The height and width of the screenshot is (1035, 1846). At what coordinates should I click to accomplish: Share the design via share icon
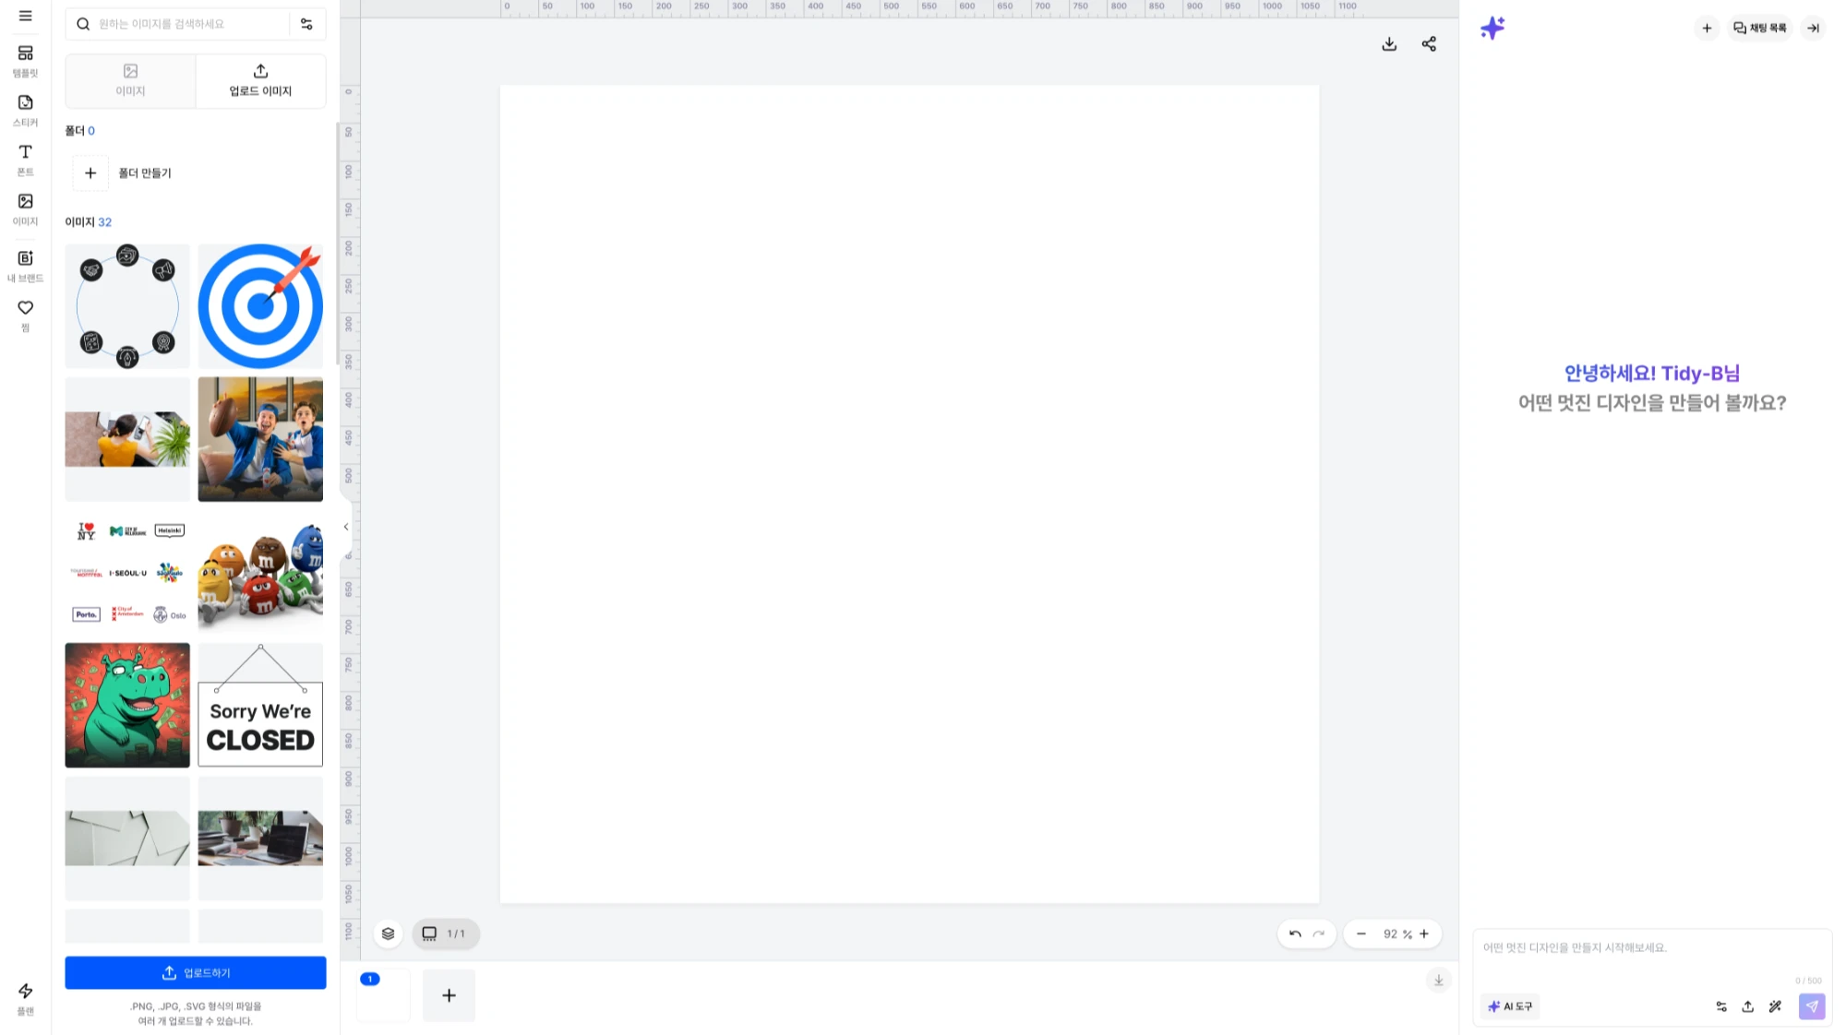(1429, 44)
